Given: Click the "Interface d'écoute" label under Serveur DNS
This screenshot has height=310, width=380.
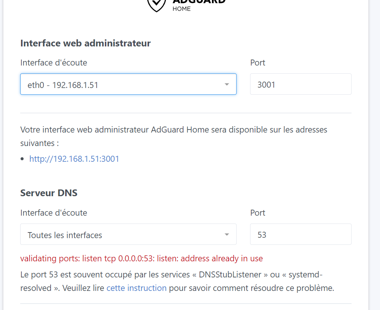Looking at the screenshot, I should point(54,213).
